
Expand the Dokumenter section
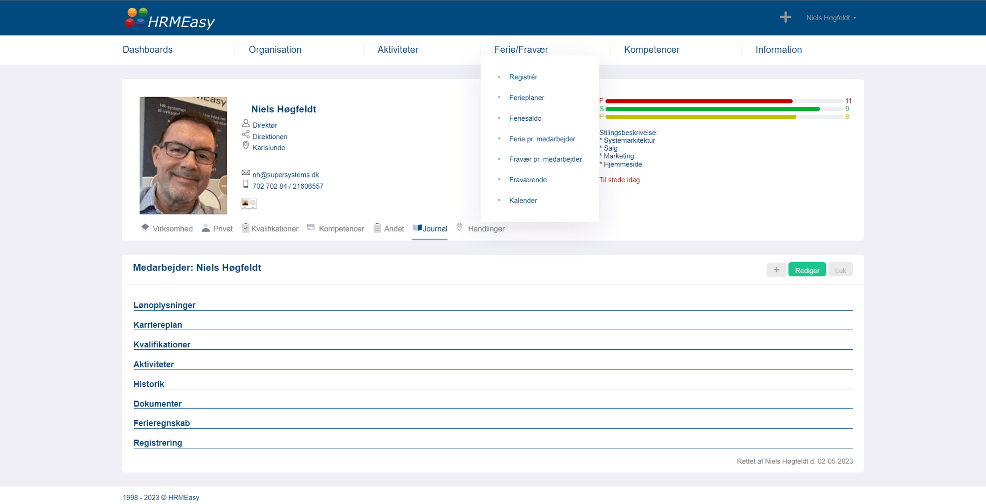493,404
